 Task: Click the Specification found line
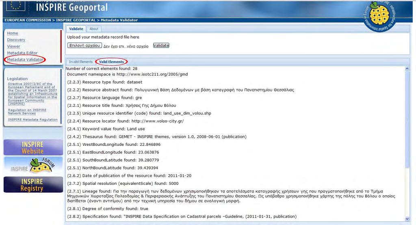tap(182, 216)
